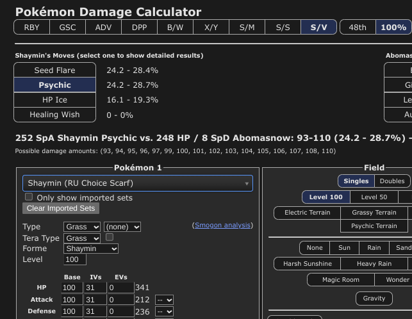
Task: Choose the X/Y generation option
Action: [211, 27]
